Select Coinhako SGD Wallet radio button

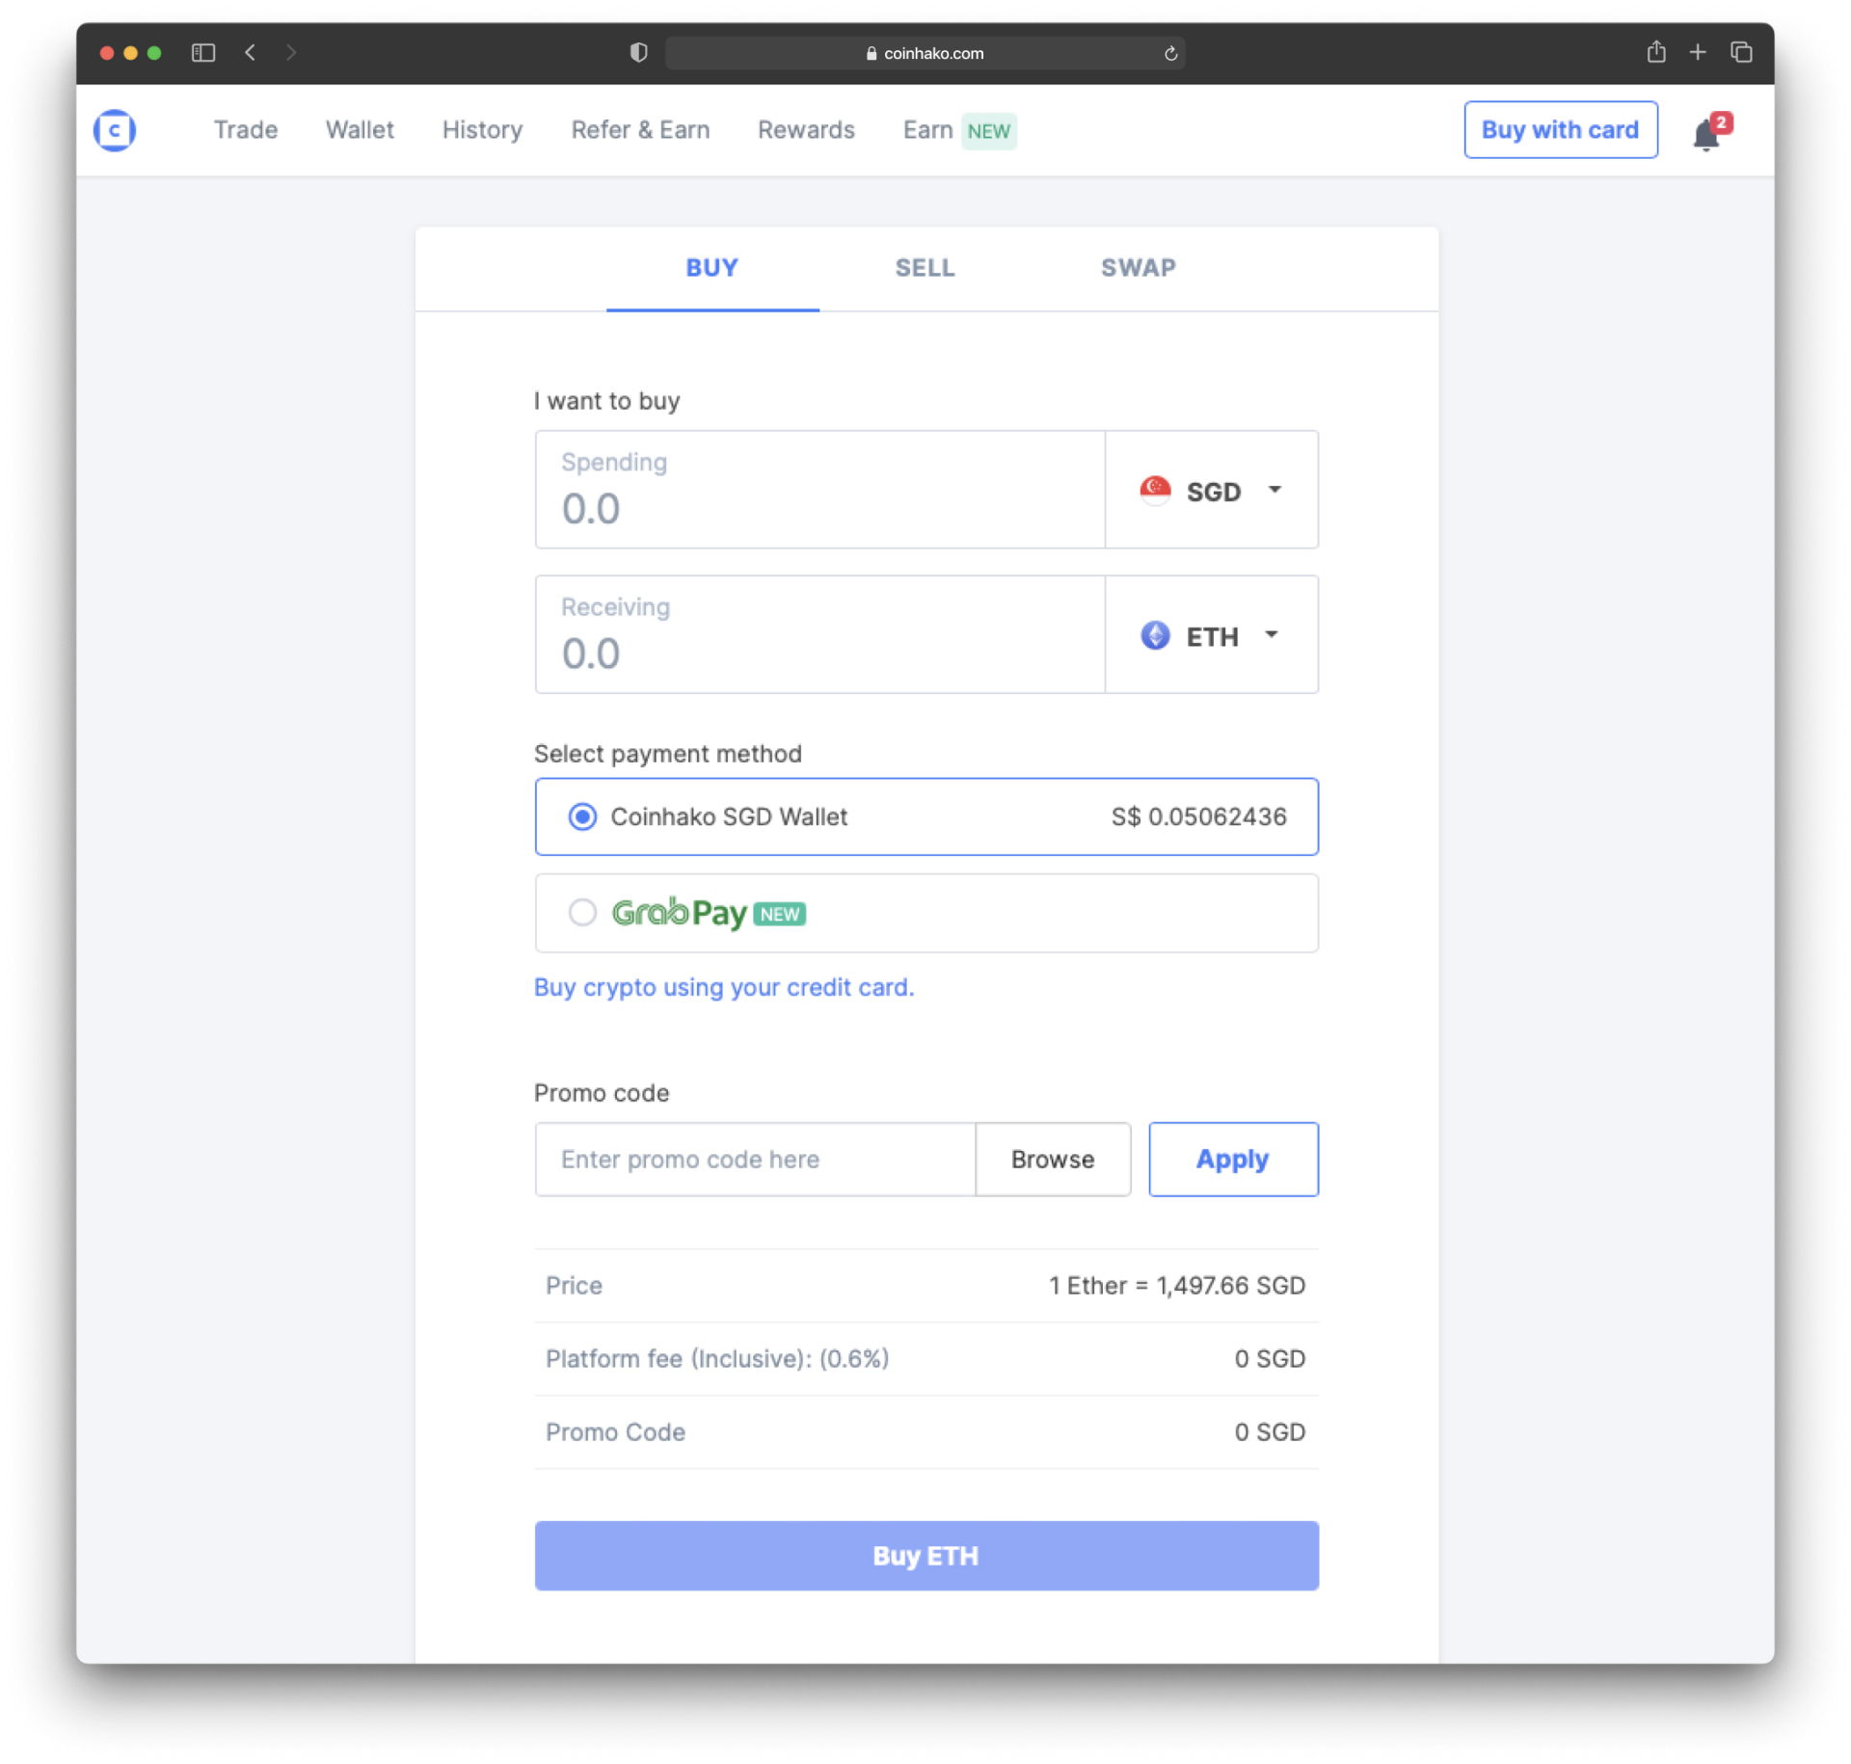pyautogui.click(x=582, y=816)
